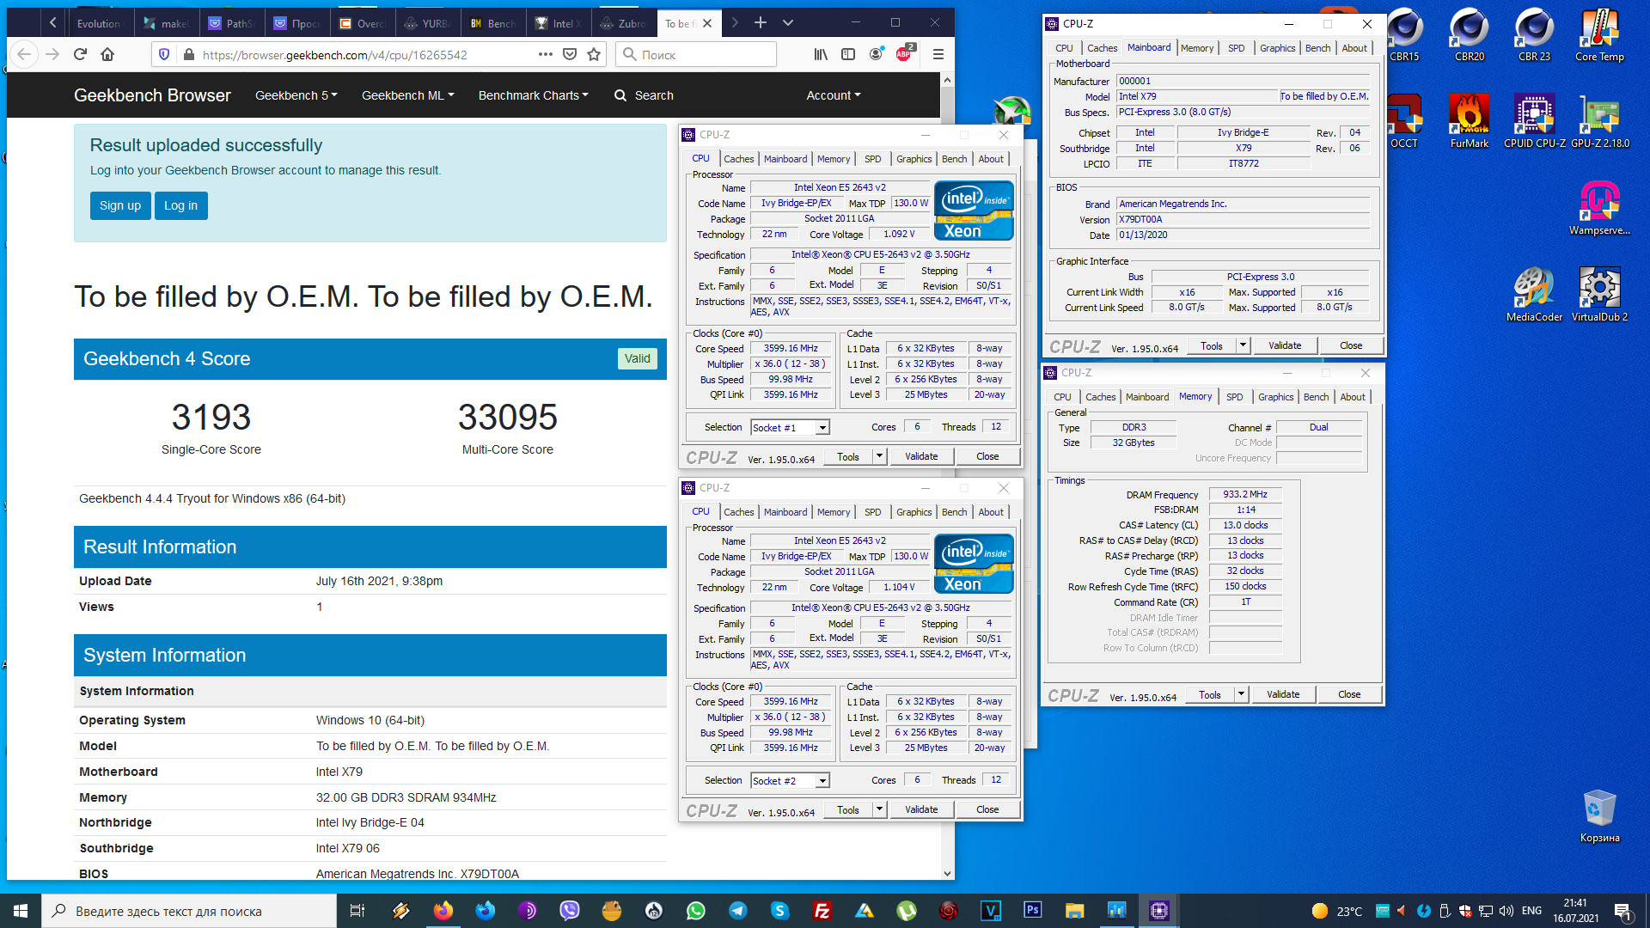Open CBR 23 desktop shortcut
This screenshot has height=928, width=1650.
[x=1534, y=36]
